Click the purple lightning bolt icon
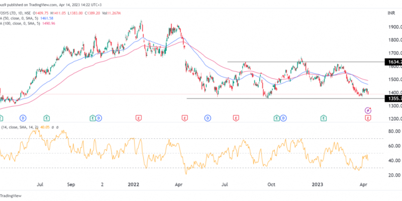Viewport: 402px width, 201px height. 368,111
